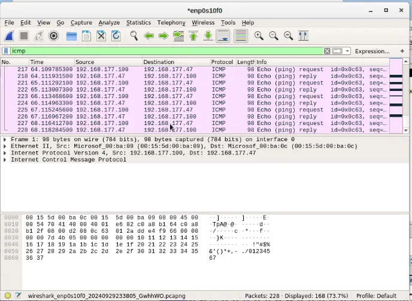This screenshot has width=412, height=301.
Task: Click scroll up arrow of packet list
Action: coord(405,62)
